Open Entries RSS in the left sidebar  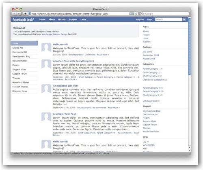tap(18, 48)
